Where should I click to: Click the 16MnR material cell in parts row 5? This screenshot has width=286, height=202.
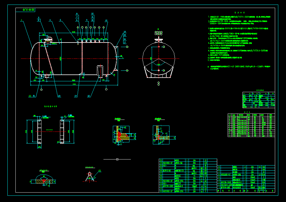[252, 177]
